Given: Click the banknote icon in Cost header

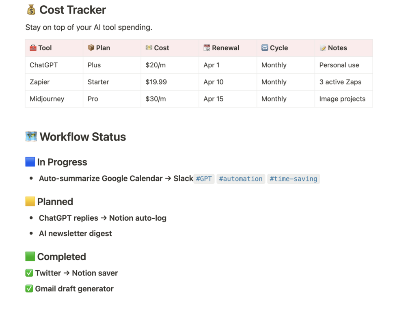Looking at the screenshot, I should click(149, 48).
